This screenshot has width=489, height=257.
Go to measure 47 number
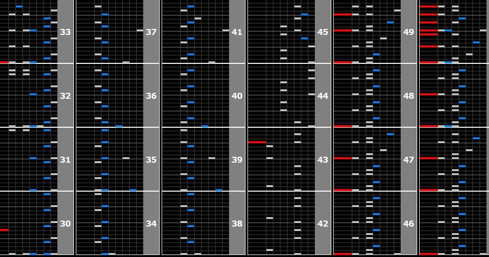409,160
